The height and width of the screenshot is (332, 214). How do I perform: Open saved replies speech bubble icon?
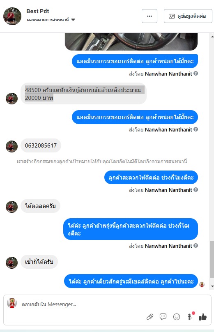[x=163, y=316]
